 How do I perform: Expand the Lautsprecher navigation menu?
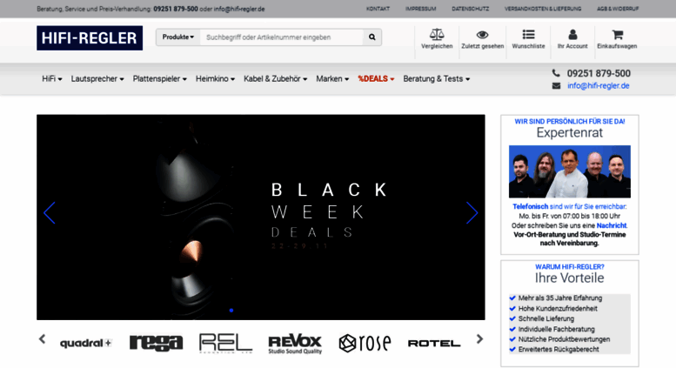97,79
